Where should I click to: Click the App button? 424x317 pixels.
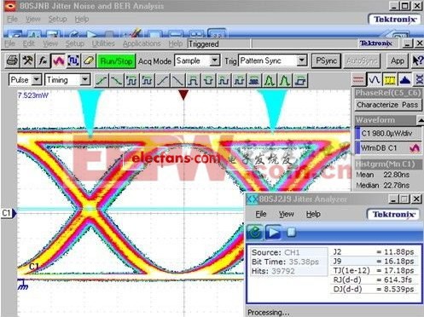[x=398, y=61]
